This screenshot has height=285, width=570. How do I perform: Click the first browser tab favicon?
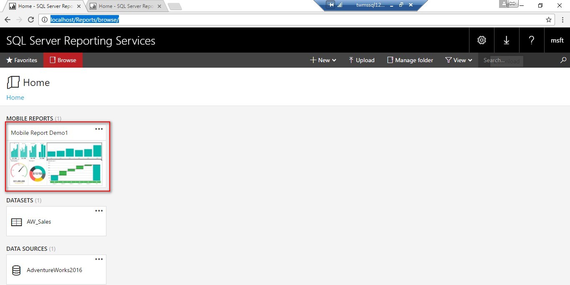(13, 6)
